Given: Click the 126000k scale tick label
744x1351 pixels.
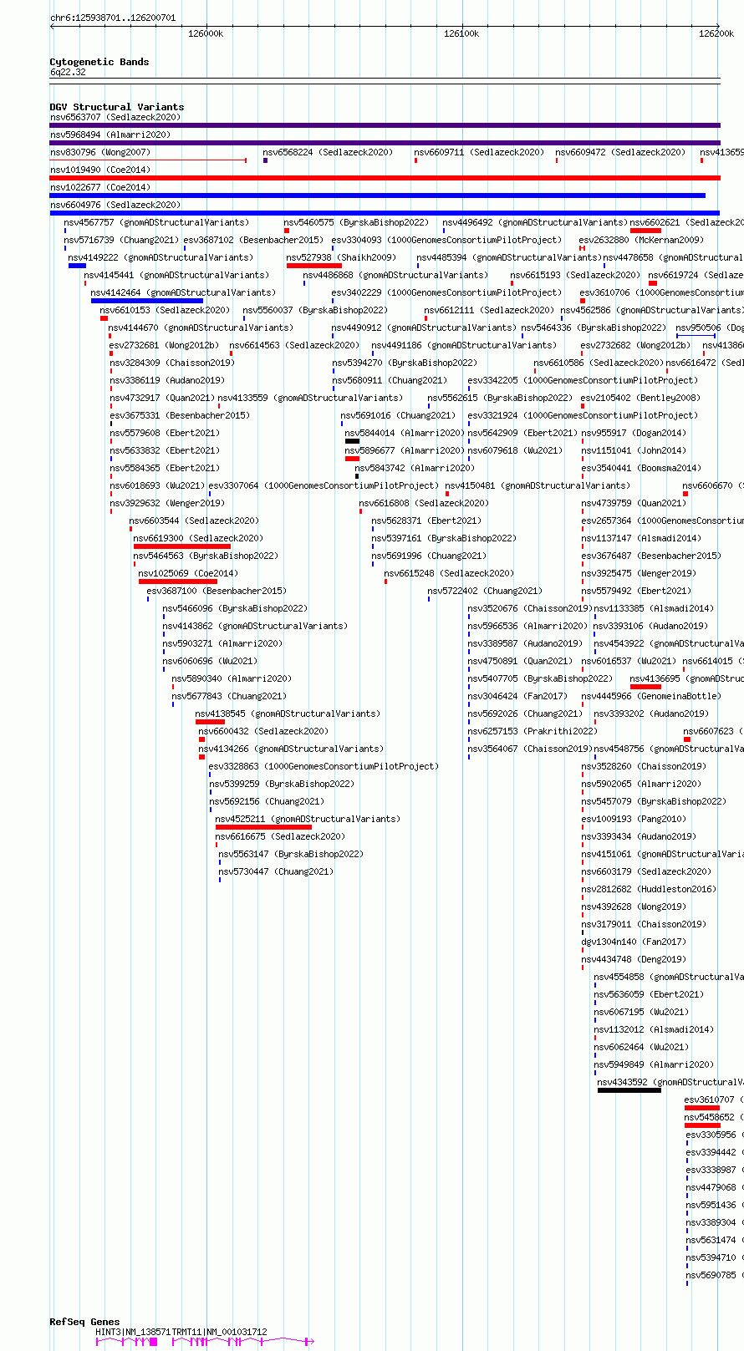Looking at the screenshot, I should pyautogui.click(x=206, y=33).
